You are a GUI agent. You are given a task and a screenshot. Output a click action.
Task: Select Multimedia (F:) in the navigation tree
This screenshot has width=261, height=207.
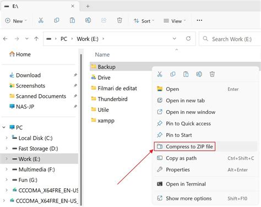pos(37,169)
